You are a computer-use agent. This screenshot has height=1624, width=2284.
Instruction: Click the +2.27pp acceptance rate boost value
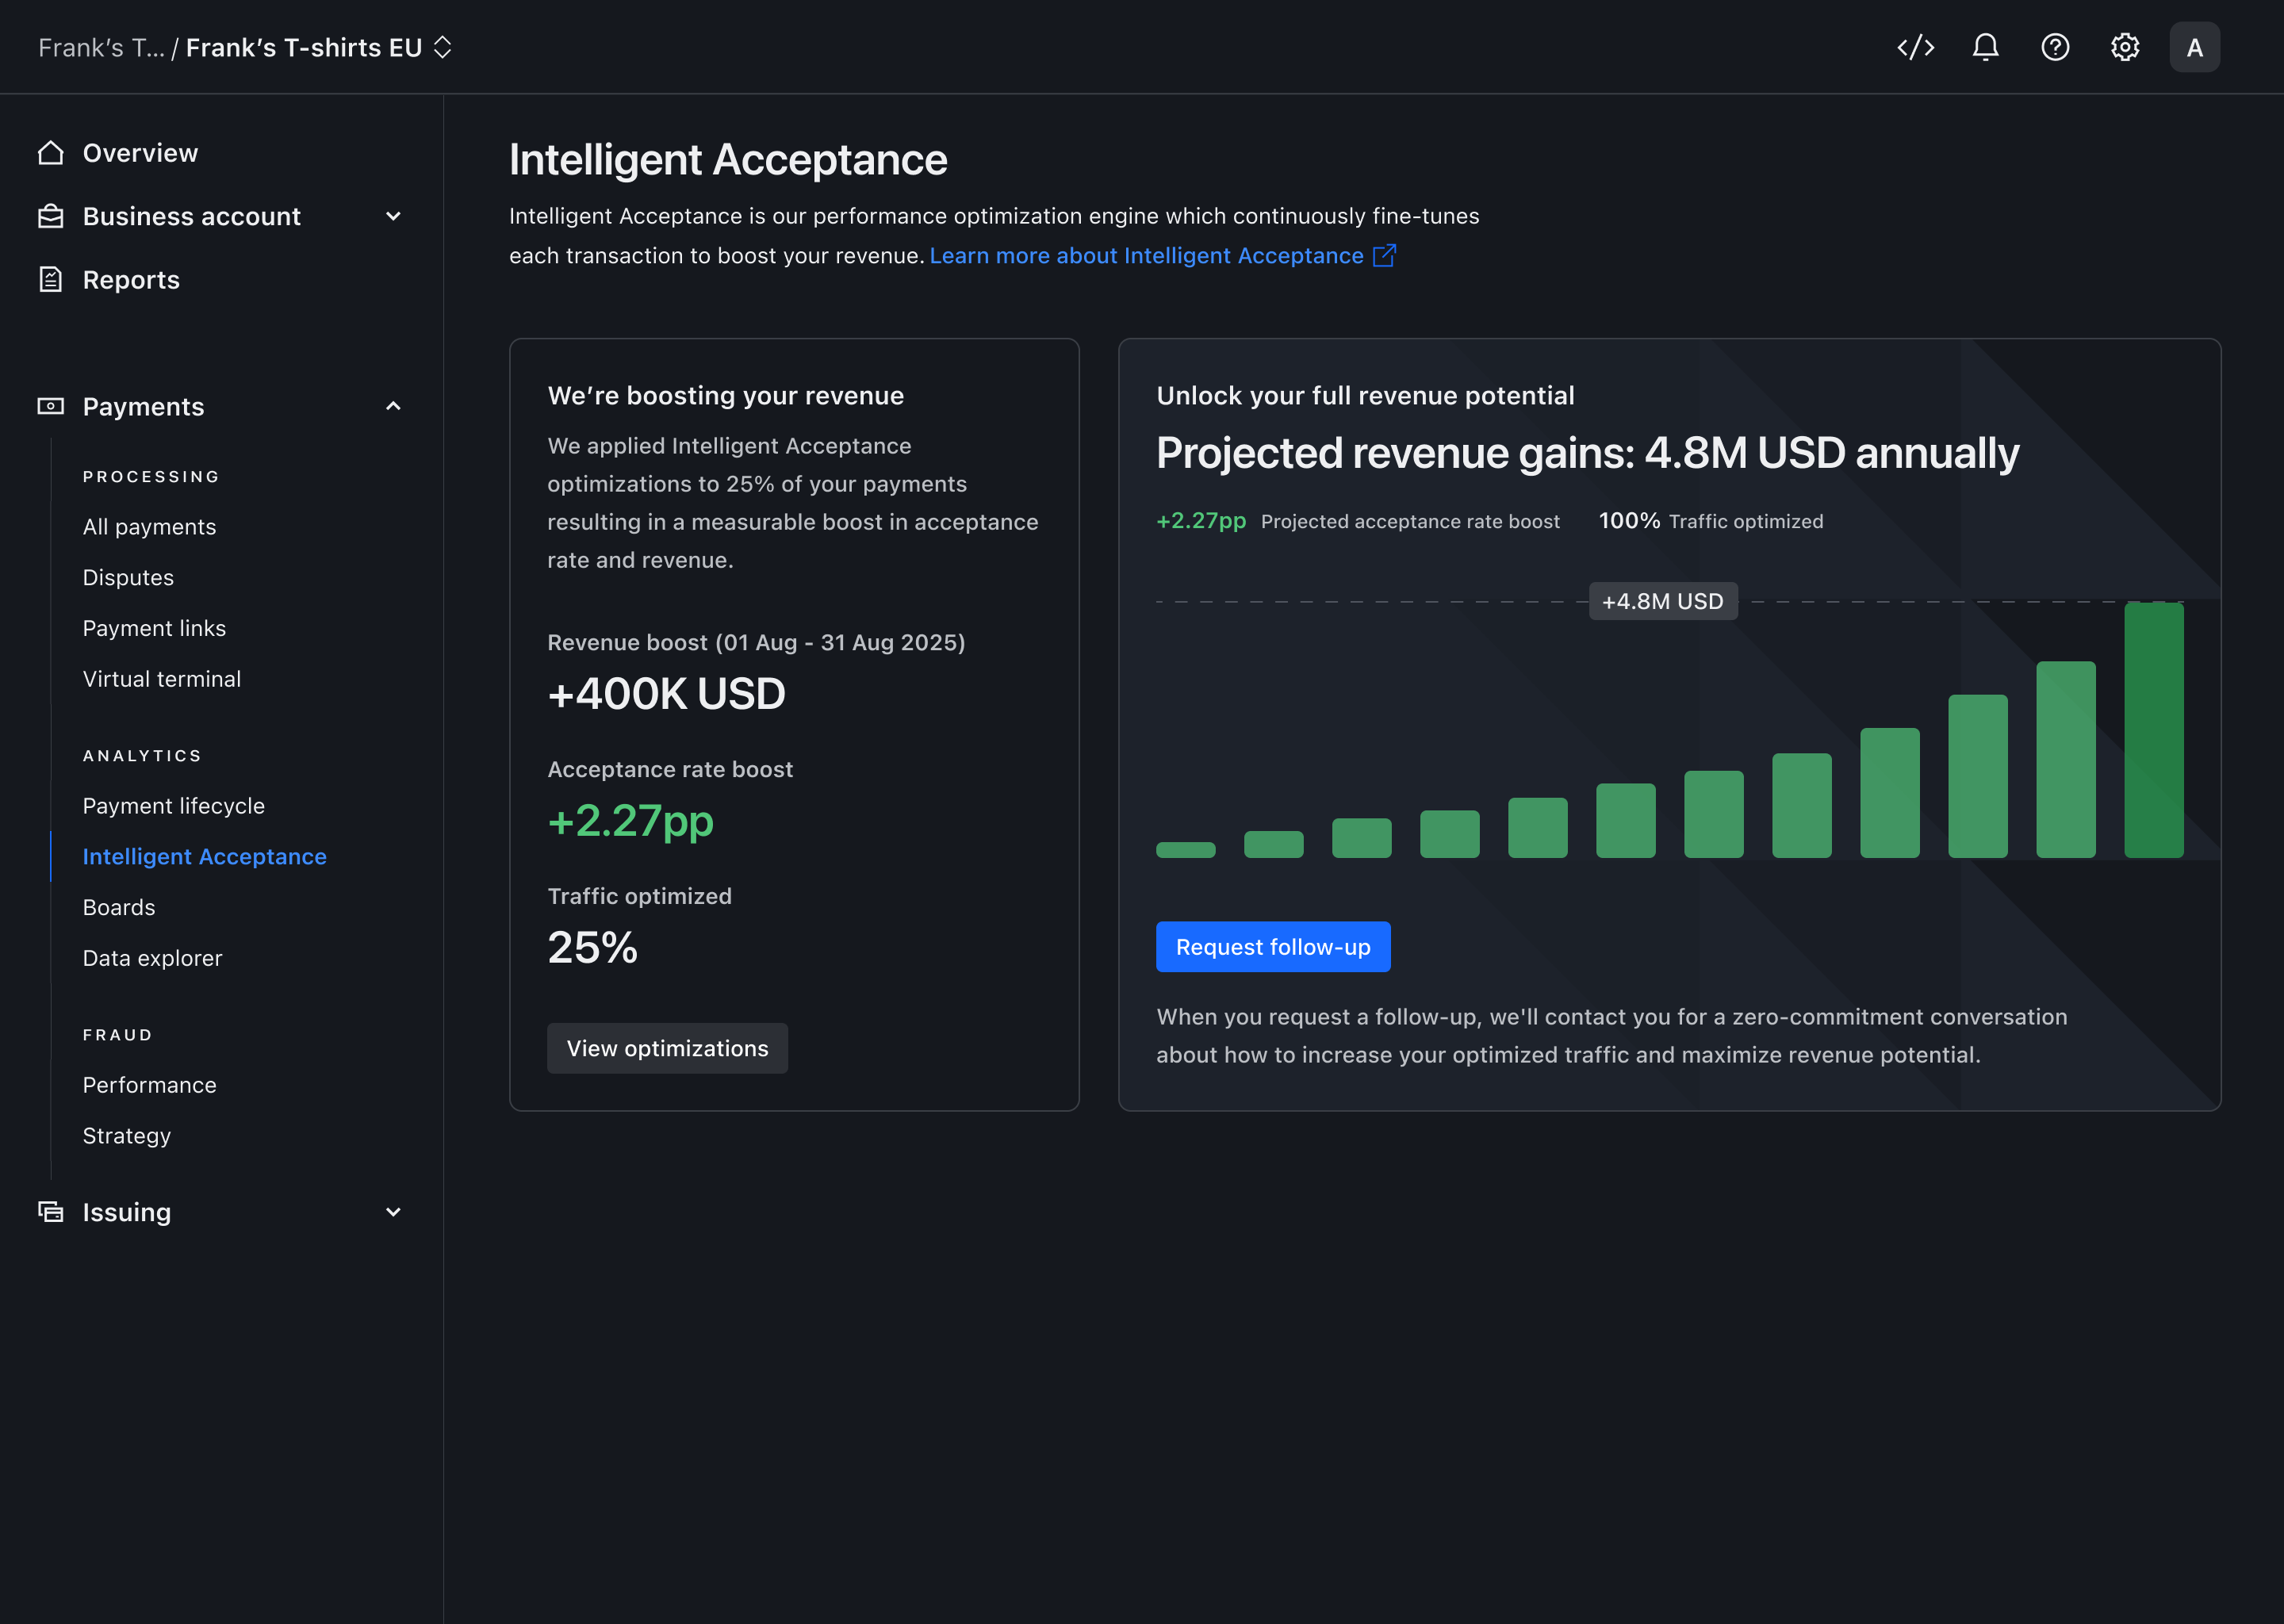pyautogui.click(x=630, y=821)
